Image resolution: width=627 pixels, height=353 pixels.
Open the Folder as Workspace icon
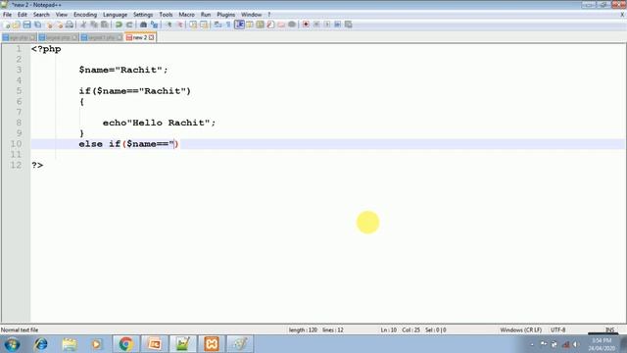pyautogui.click(x=281, y=25)
